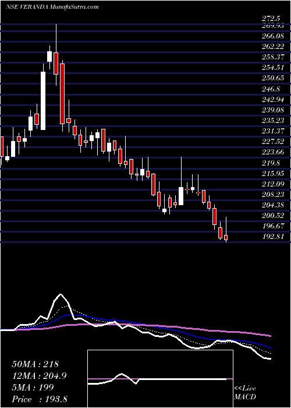Click the <<Live MACD label
This screenshot has height=408, width=291.
click(245, 393)
